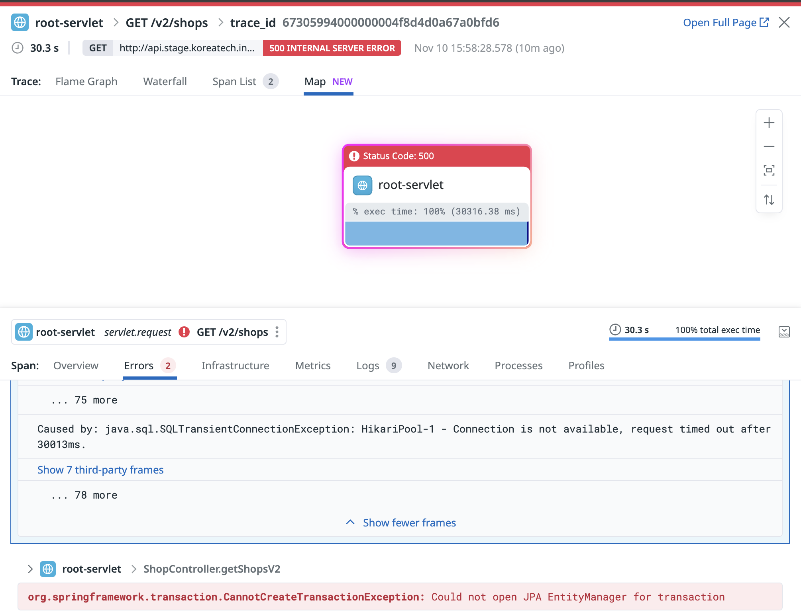This screenshot has height=616, width=801.
Task: Click the GET /v2/shops breadcrumb
Action: 167,23
